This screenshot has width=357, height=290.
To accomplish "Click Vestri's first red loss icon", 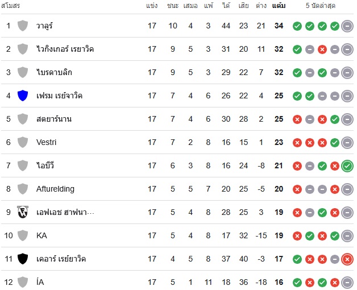I will pyautogui.click(x=297, y=143).
